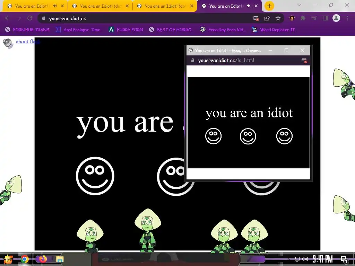Viewport: 355px width, 266px height.
Task: Click the lock icon in the popup window
Action: click(193, 60)
